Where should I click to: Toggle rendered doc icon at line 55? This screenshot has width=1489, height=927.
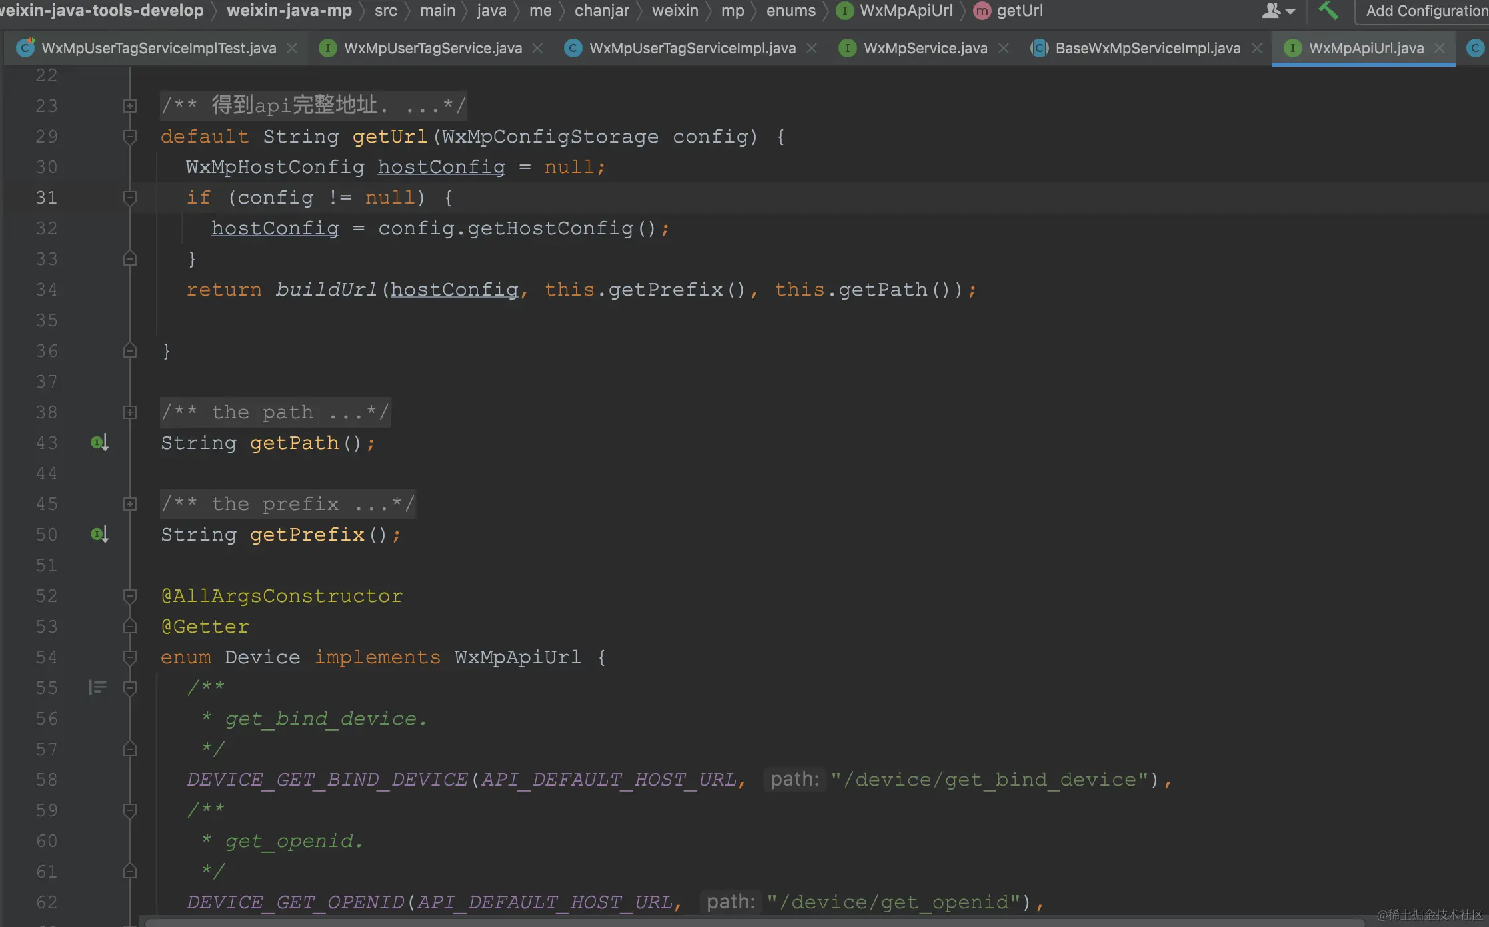pos(97,687)
